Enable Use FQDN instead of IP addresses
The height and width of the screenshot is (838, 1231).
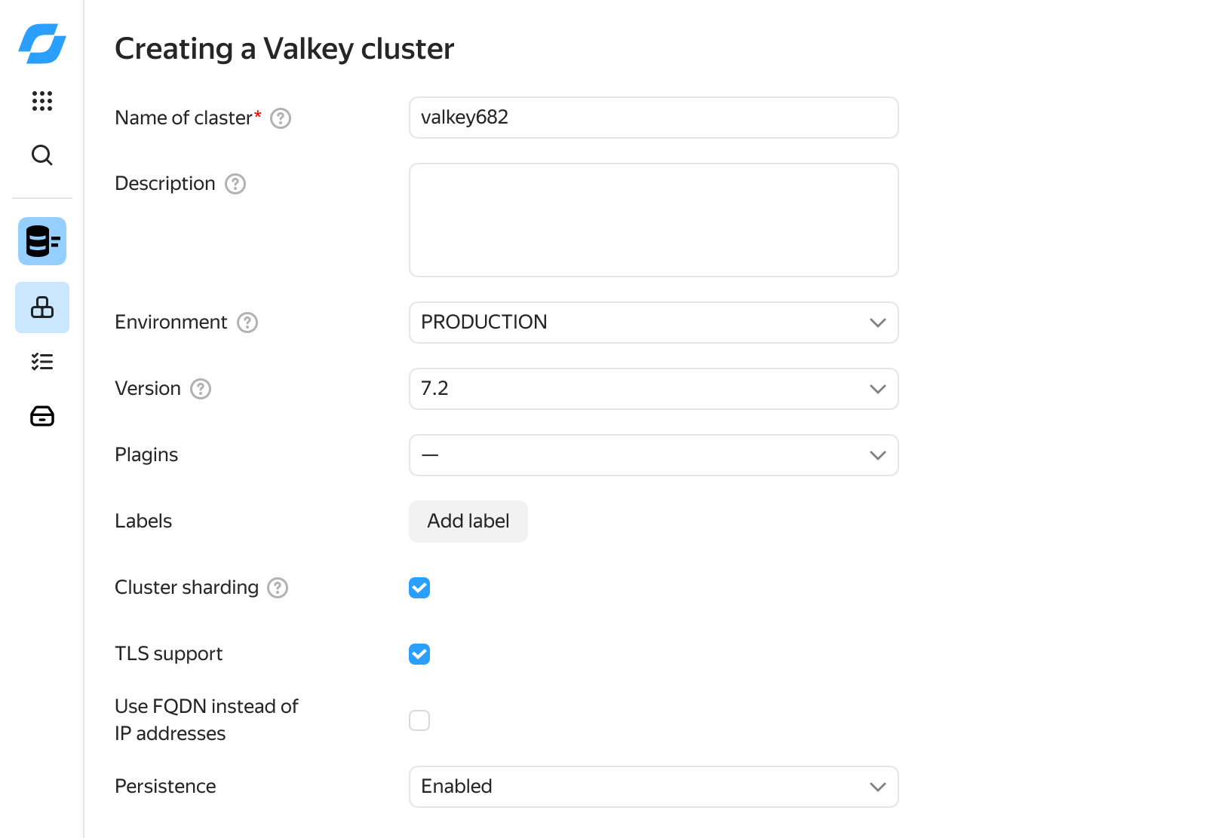pyautogui.click(x=419, y=720)
